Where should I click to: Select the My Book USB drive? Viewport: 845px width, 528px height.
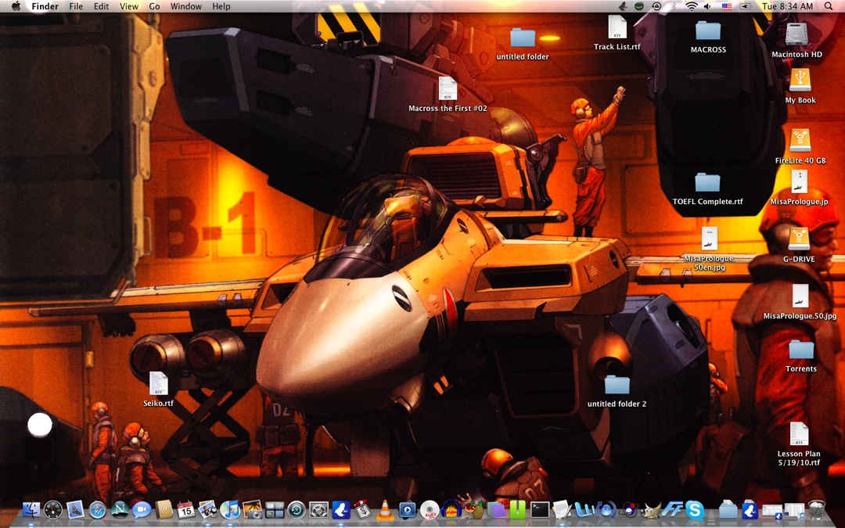[x=800, y=81]
